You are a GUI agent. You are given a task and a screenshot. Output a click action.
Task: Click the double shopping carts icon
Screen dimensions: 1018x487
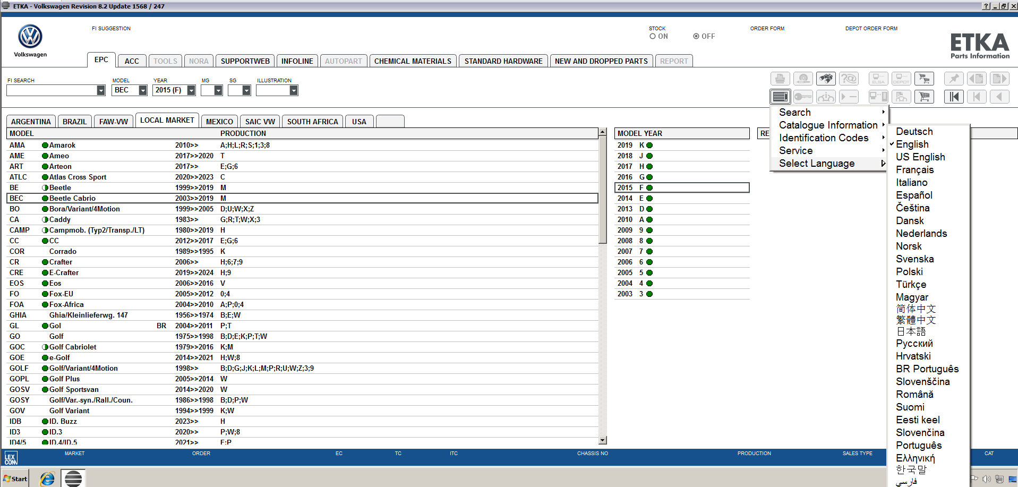click(924, 79)
